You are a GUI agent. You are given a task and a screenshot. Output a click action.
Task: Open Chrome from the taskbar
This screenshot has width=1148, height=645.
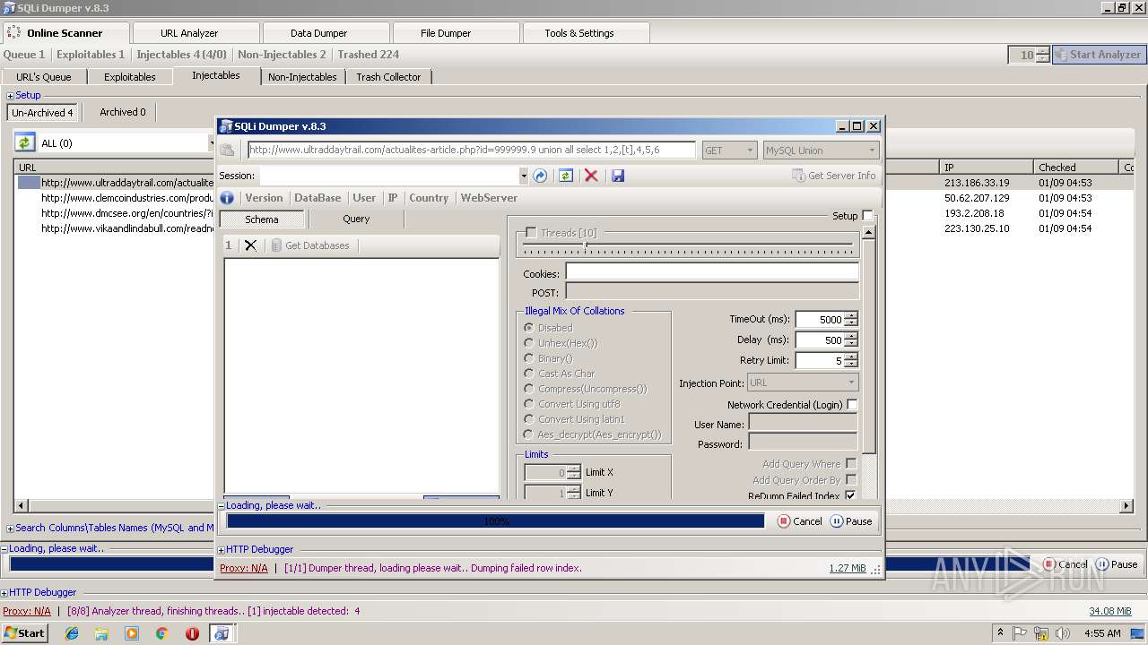point(162,633)
